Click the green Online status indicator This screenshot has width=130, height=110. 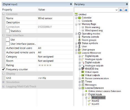click(86, 91)
